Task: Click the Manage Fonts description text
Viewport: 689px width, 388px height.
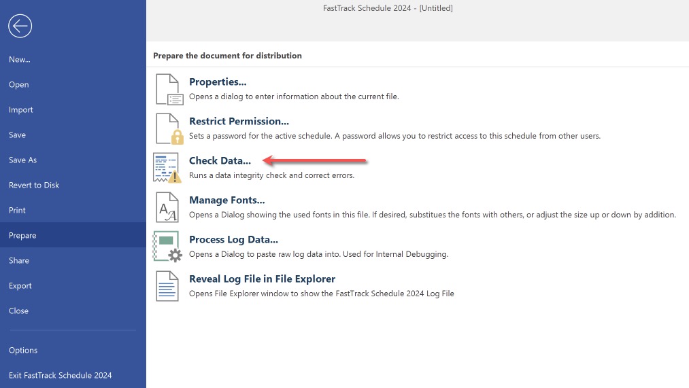Action: pyautogui.click(x=433, y=215)
